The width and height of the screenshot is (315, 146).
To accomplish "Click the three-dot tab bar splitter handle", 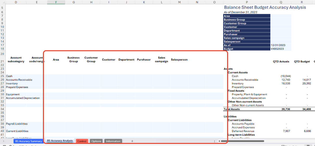I will pyautogui.click(x=214, y=141).
